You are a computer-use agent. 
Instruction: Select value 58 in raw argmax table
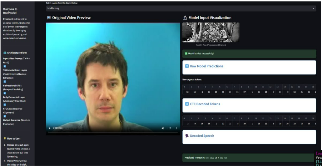pyautogui.click(x=187, y=92)
